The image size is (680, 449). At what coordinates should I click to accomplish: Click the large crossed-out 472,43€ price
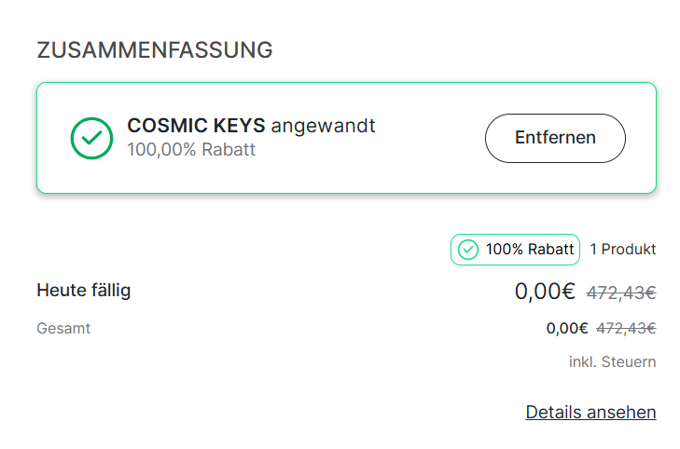pos(621,293)
